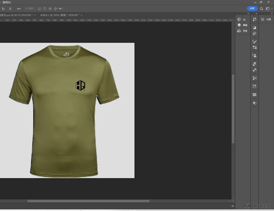Open the Tool Presets panel icon

254,78
